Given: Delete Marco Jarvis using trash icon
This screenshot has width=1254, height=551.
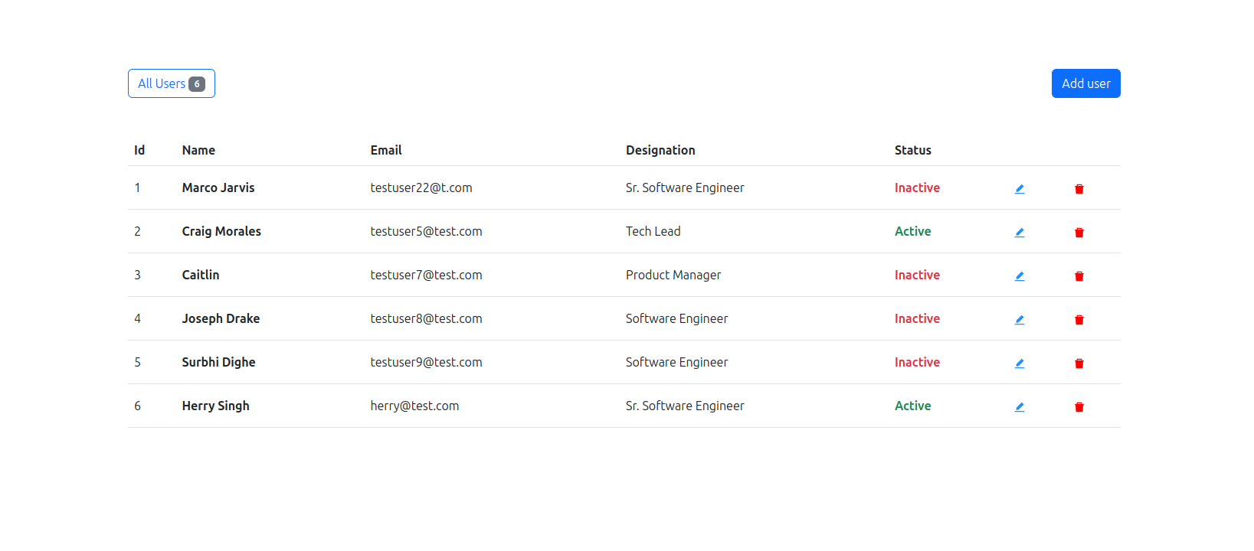Looking at the screenshot, I should tap(1079, 189).
